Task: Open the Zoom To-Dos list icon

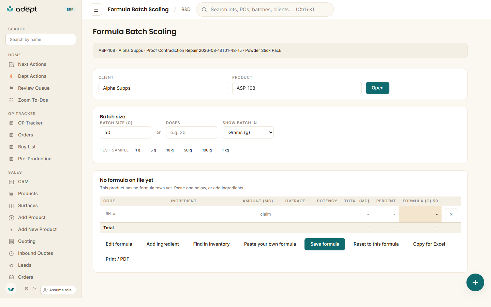Action: click(11, 100)
